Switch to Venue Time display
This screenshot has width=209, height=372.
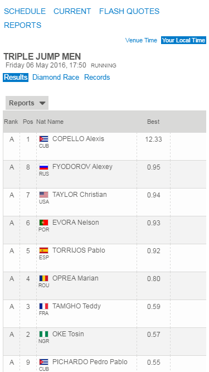pyautogui.click(x=141, y=40)
